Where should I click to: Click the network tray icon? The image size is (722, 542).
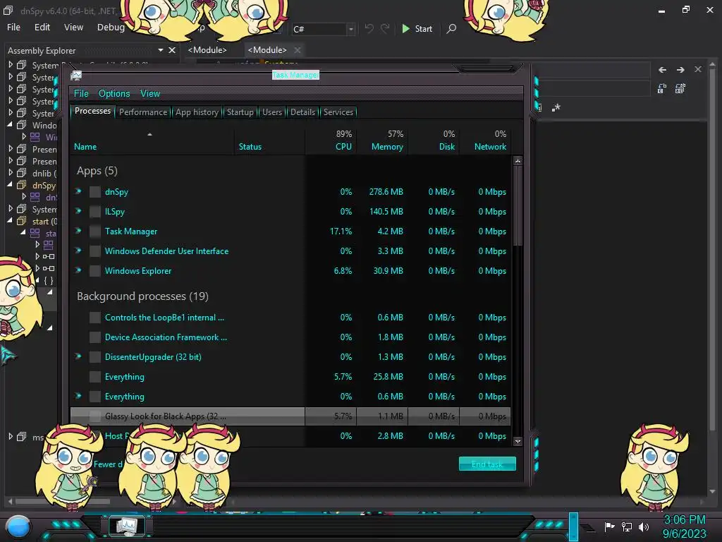tap(627, 526)
